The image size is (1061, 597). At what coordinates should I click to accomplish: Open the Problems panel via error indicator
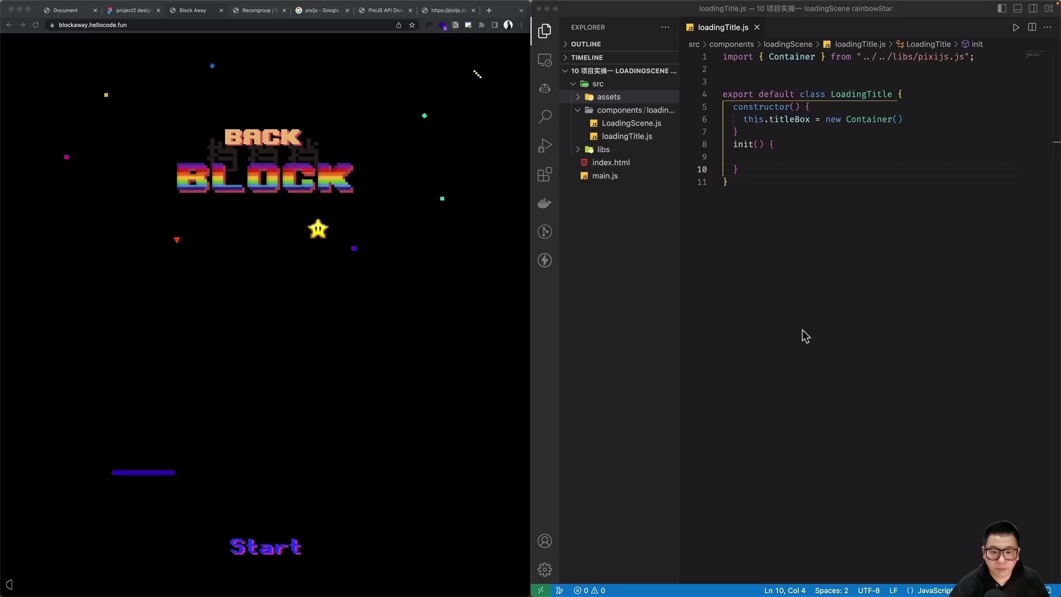(589, 590)
